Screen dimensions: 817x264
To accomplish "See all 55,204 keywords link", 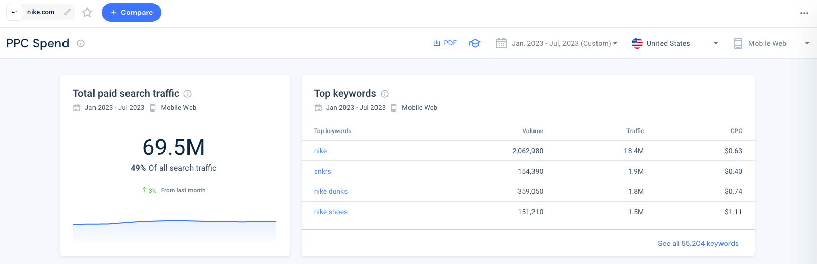I will [698, 243].
